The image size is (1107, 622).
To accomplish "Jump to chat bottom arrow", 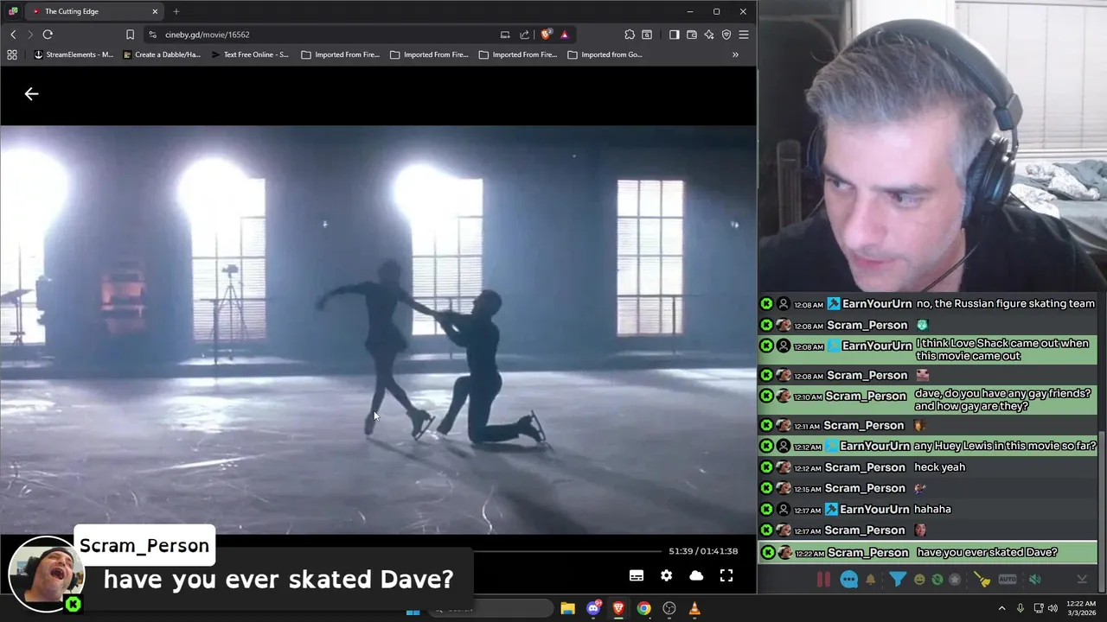I will [1081, 580].
